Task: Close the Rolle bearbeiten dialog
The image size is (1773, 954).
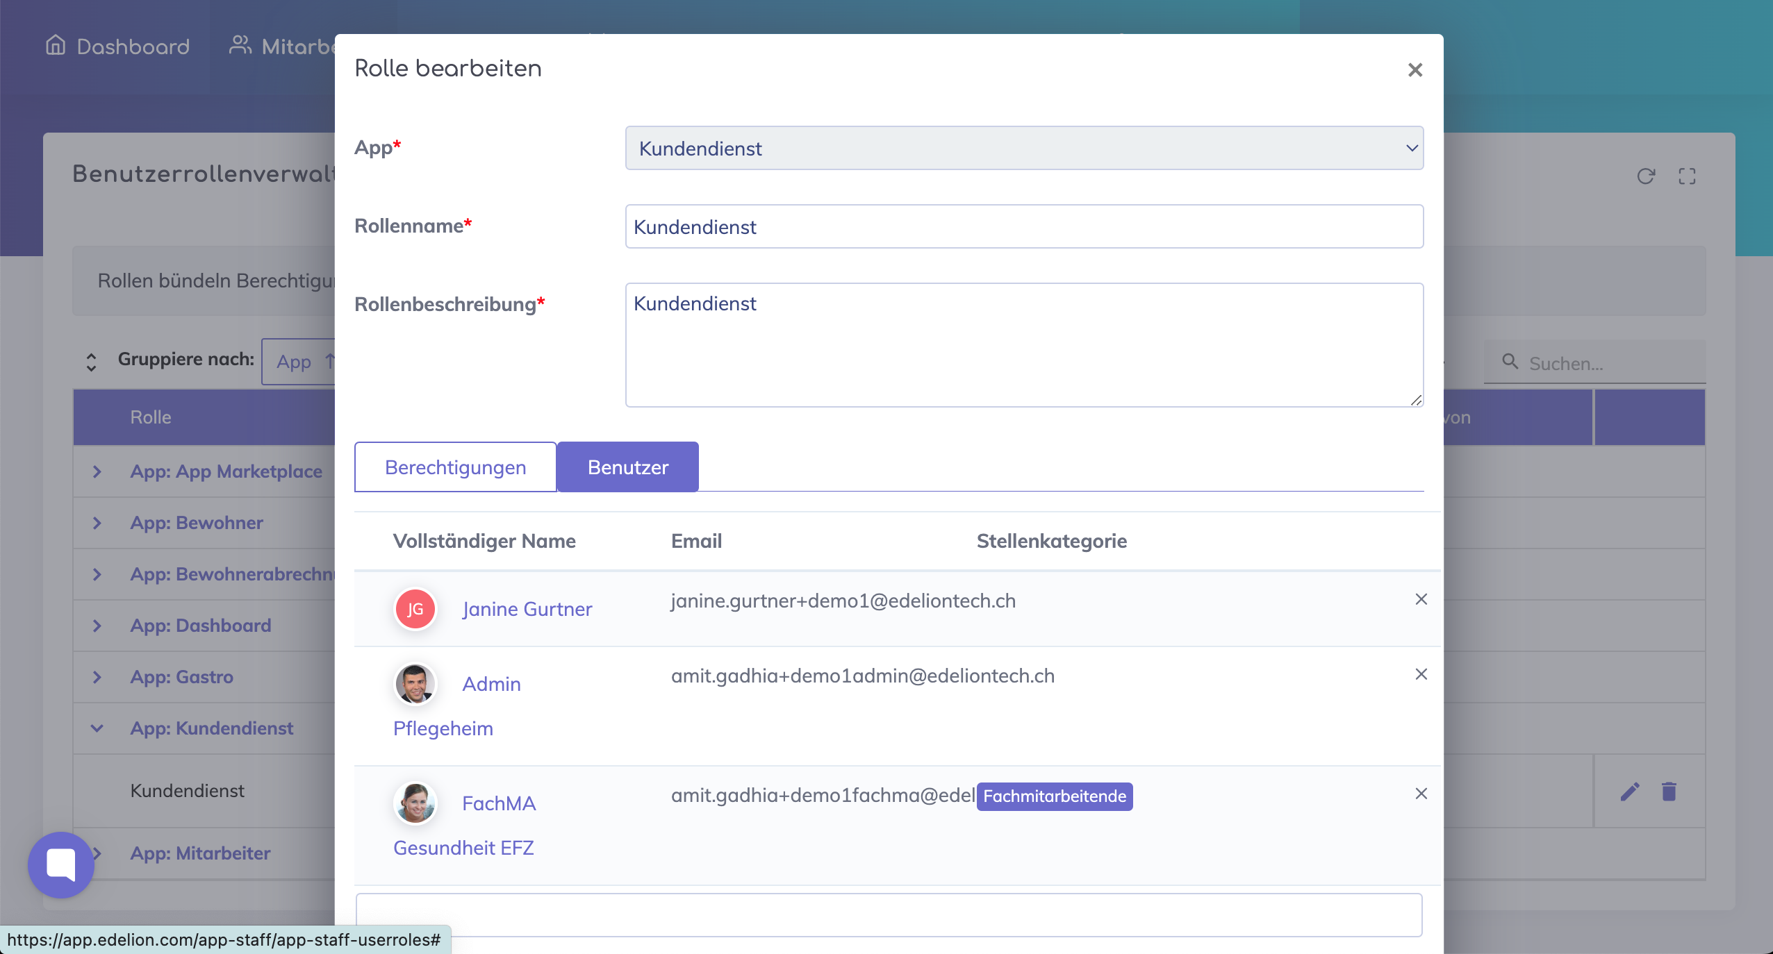Action: tap(1415, 70)
